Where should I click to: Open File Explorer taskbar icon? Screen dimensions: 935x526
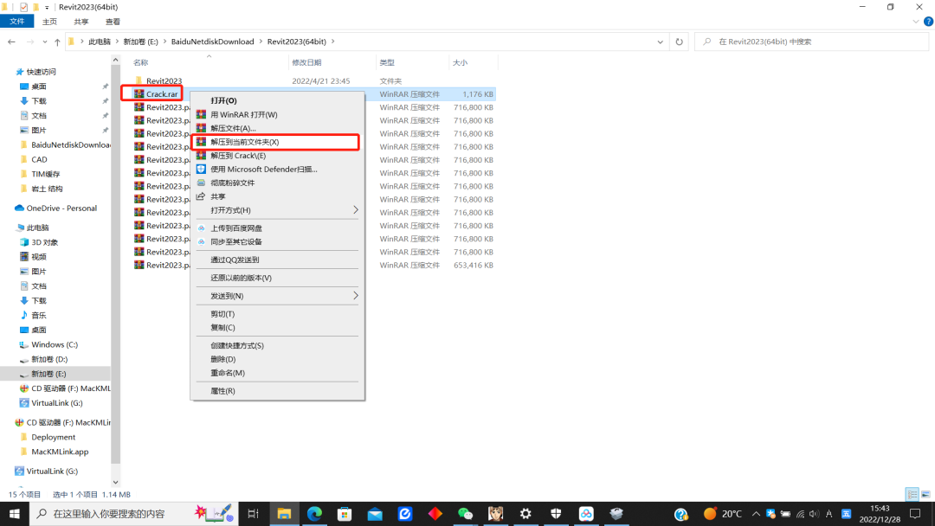[x=284, y=514]
